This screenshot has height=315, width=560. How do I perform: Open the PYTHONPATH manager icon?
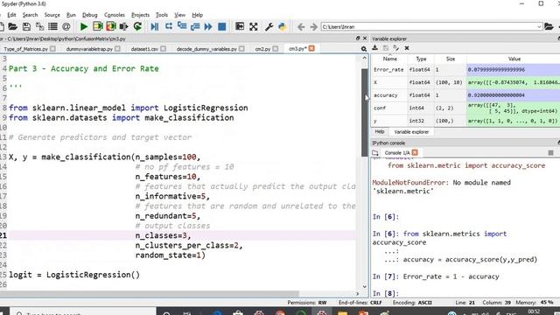click(282, 26)
